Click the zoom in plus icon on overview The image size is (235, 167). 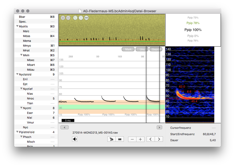tap(63, 17)
